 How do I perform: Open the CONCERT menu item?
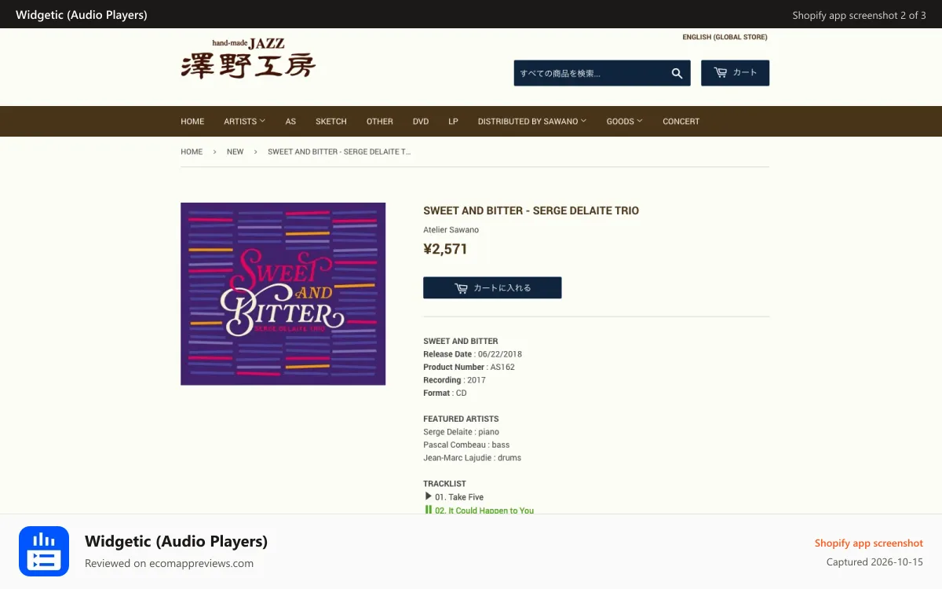[681, 121]
